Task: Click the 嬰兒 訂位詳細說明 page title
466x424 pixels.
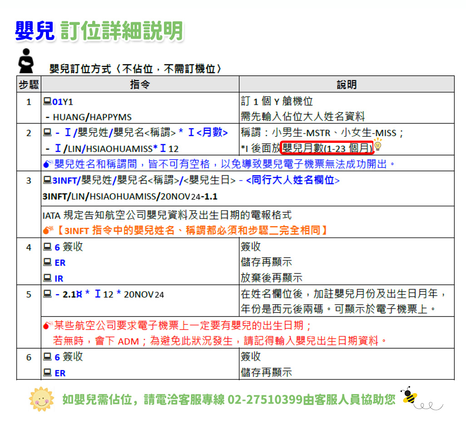Action: (x=99, y=31)
